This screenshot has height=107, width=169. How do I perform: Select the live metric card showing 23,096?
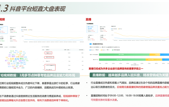[x=104, y=29]
